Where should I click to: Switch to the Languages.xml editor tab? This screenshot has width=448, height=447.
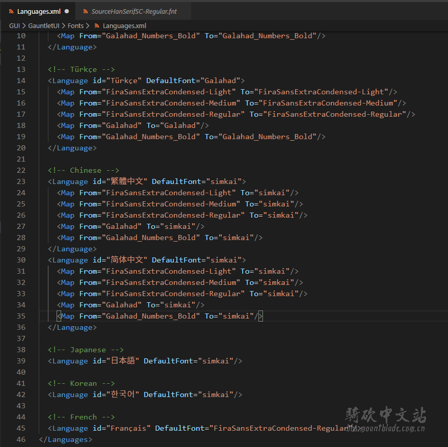(x=39, y=11)
